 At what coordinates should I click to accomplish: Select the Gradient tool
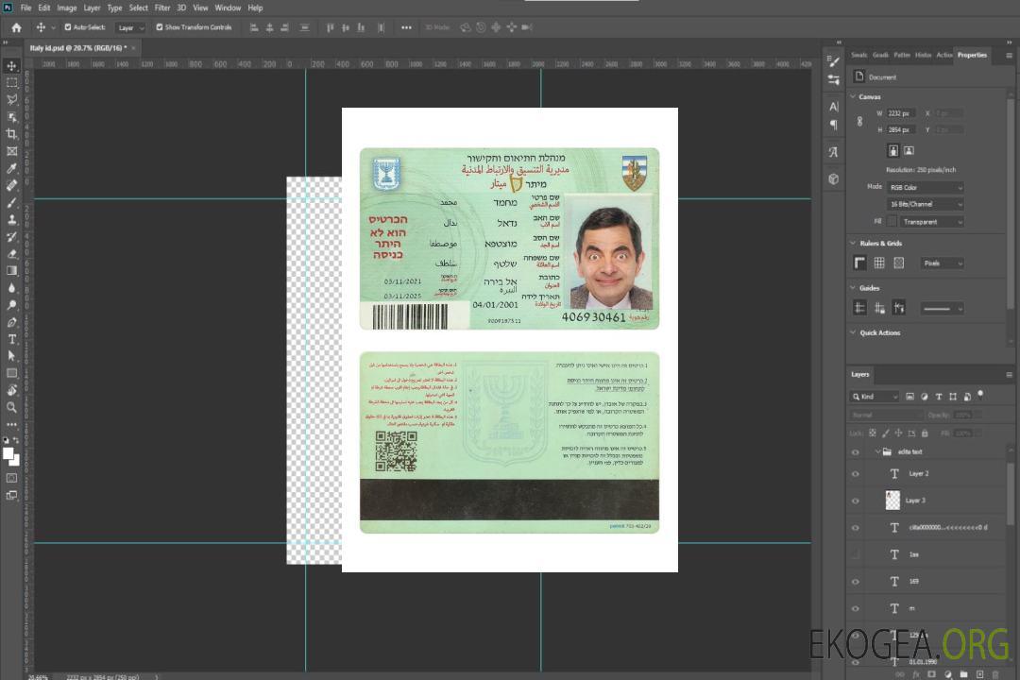coord(11,271)
